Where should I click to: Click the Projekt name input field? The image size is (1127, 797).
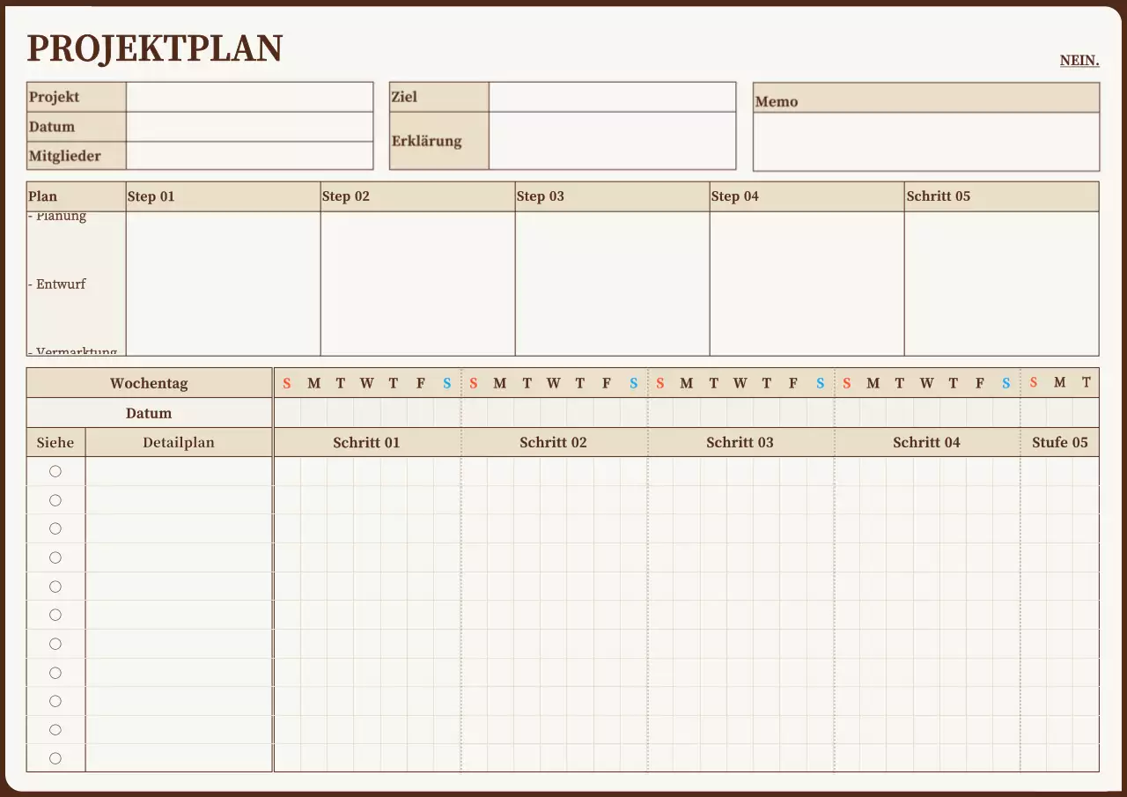249,97
